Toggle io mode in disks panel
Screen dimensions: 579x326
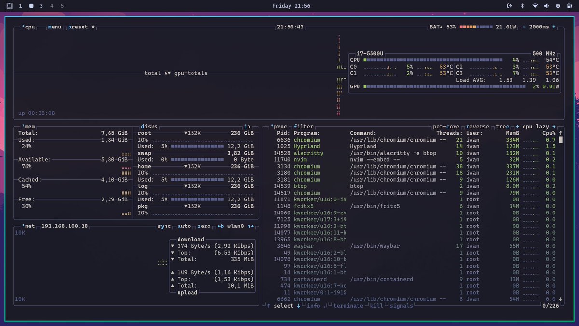click(x=247, y=127)
